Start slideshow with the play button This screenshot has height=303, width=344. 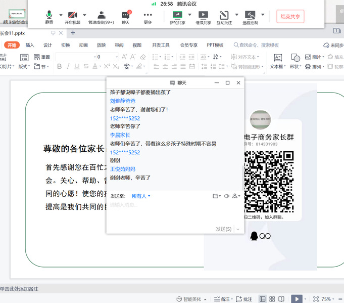point(297,299)
